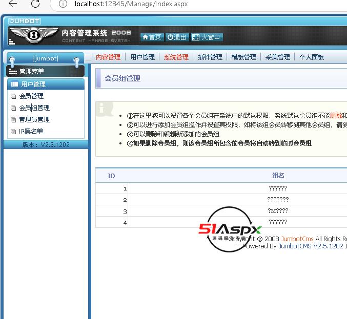Select table row with ID 4
The image size is (347, 319).
coord(221,222)
